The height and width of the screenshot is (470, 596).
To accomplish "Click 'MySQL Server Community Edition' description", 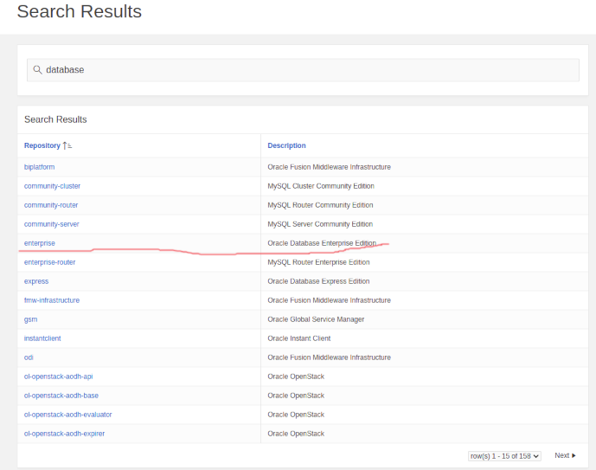I will (x=320, y=224).
